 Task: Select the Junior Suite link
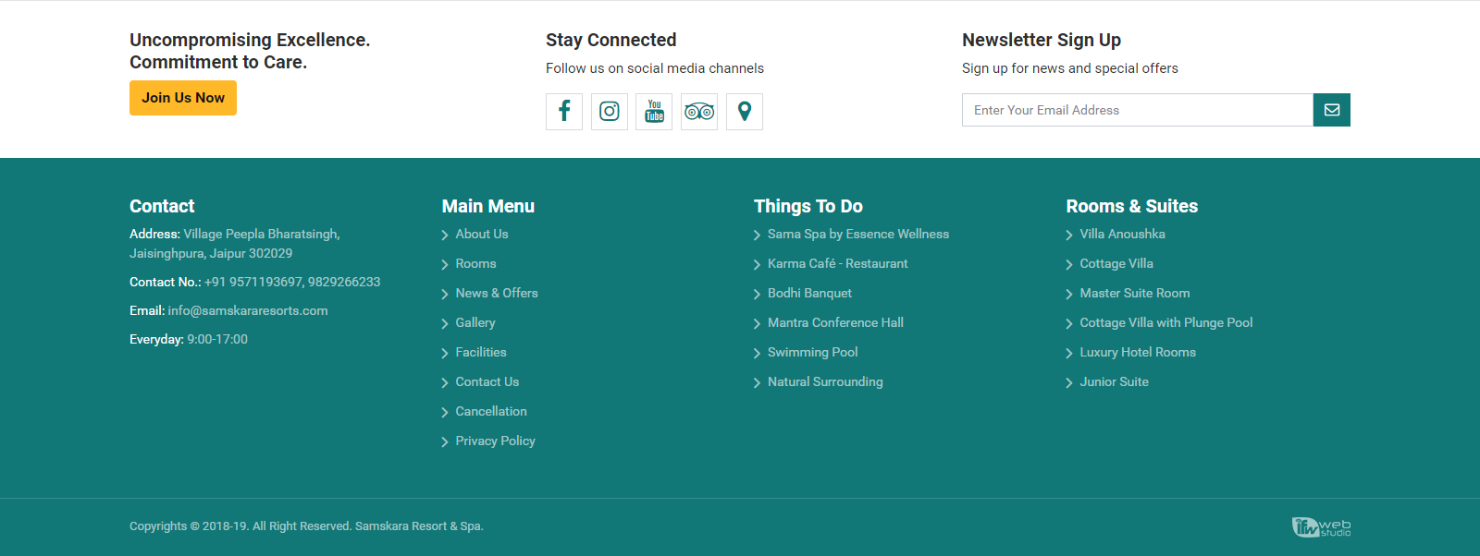(x=1114, y=382)
